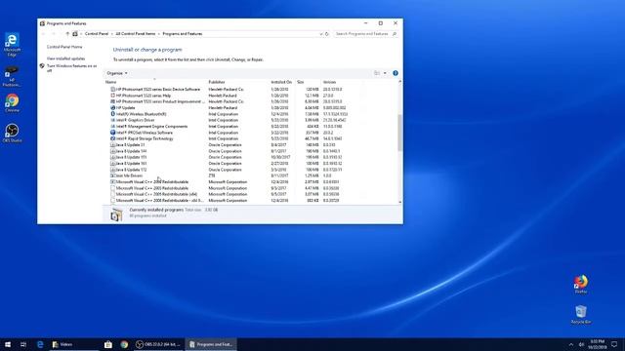The height and width of the screenshot is (351, 625).
Task: Open View installed updates link
Action: [x=65, y=58]
